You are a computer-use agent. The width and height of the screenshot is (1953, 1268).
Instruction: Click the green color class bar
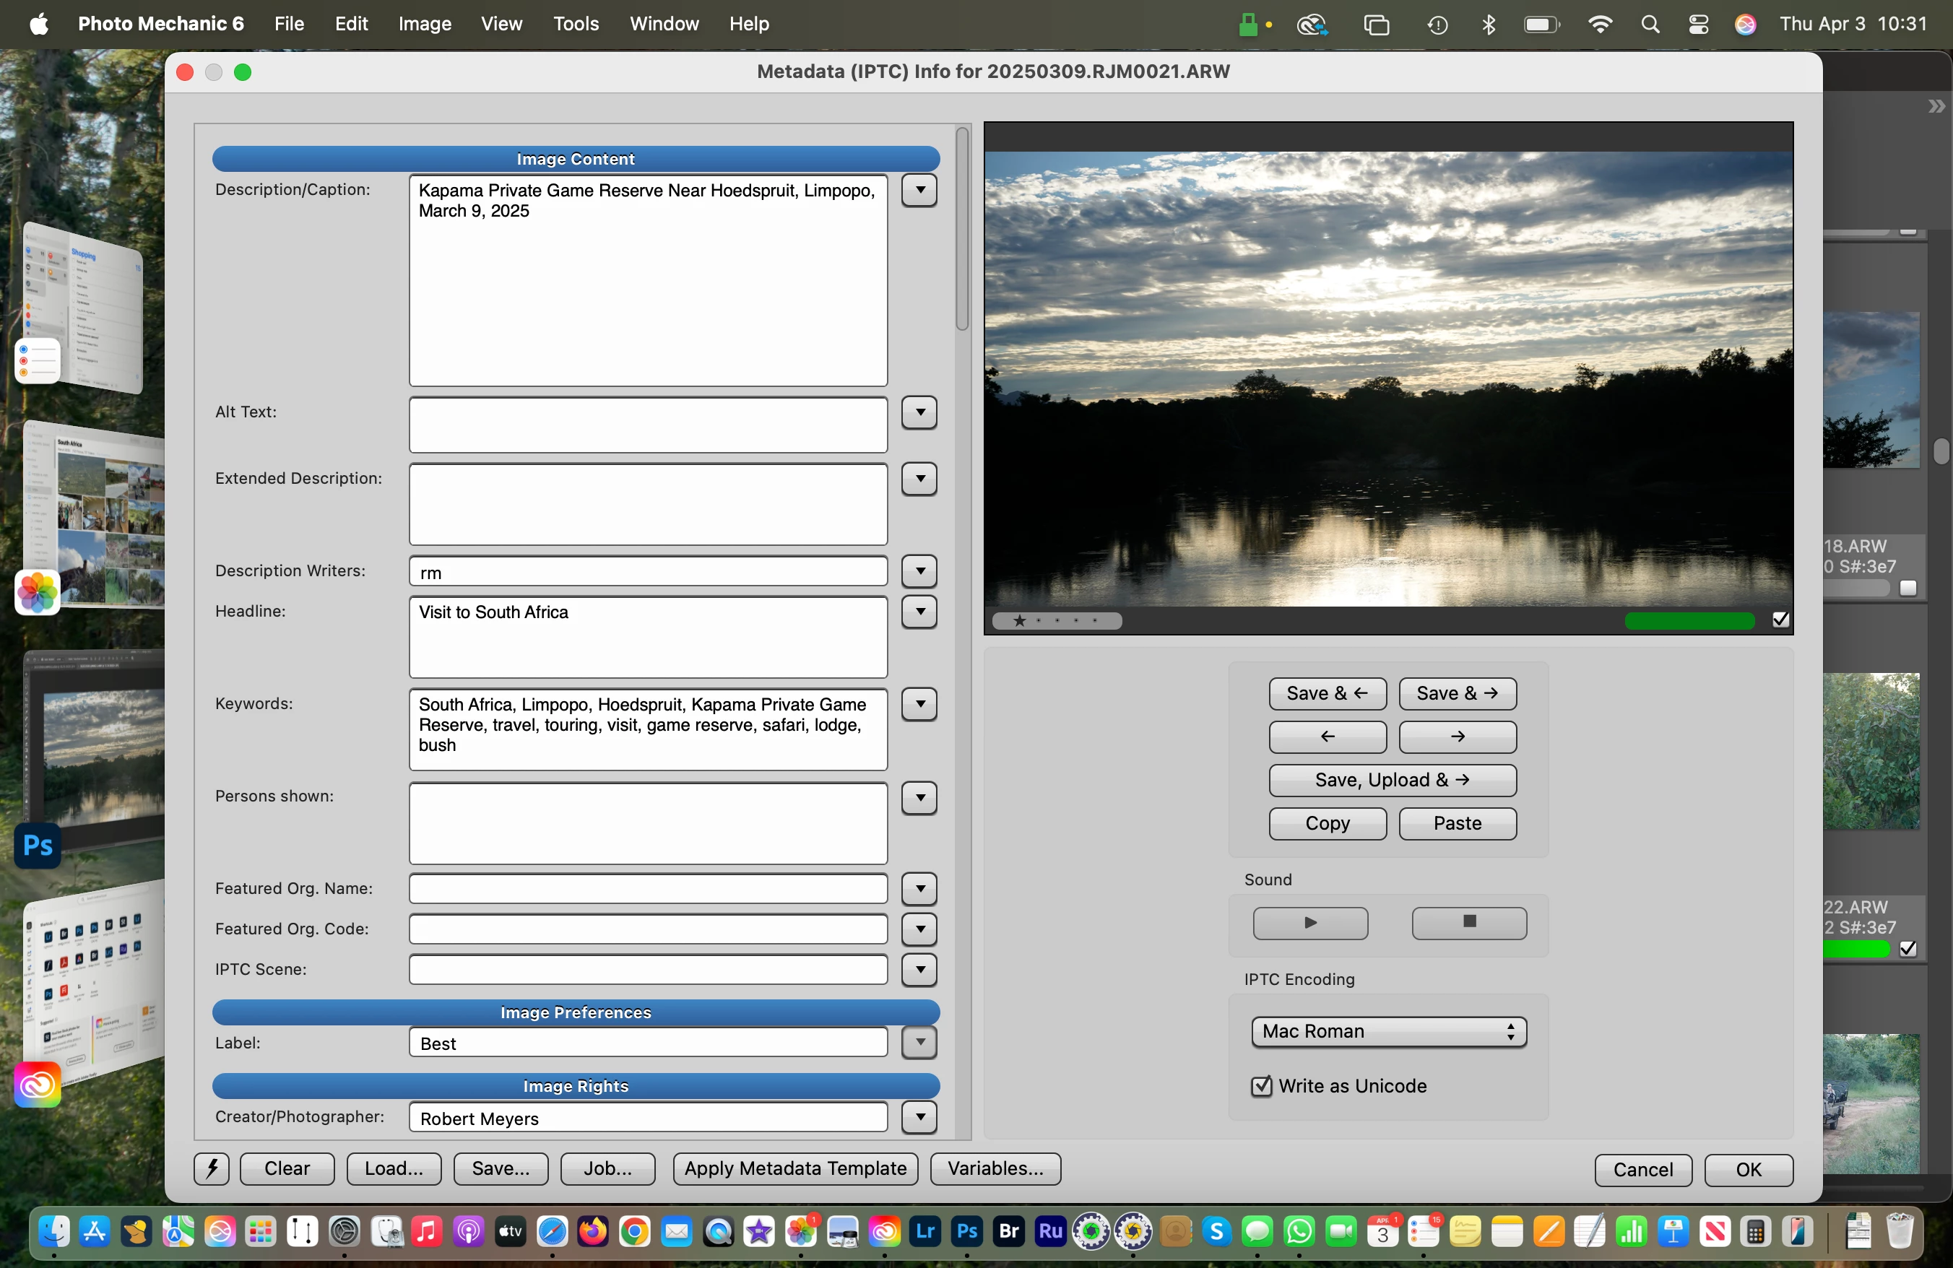coord(1689,621)
